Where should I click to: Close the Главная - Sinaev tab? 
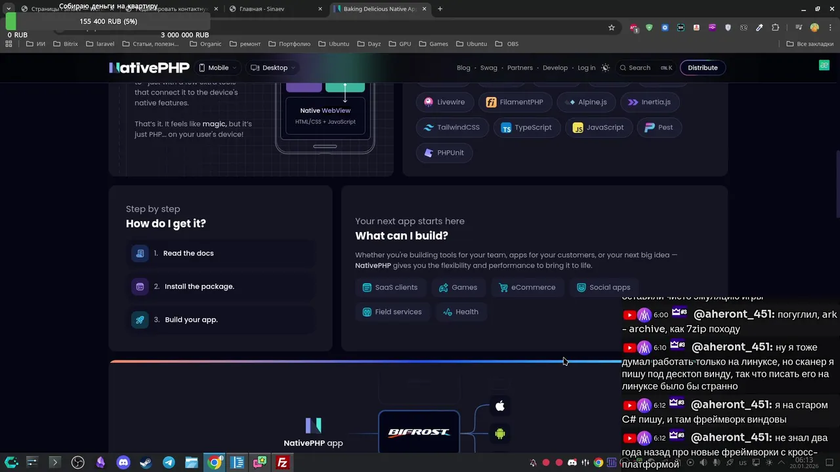click(x=320, y=9)
